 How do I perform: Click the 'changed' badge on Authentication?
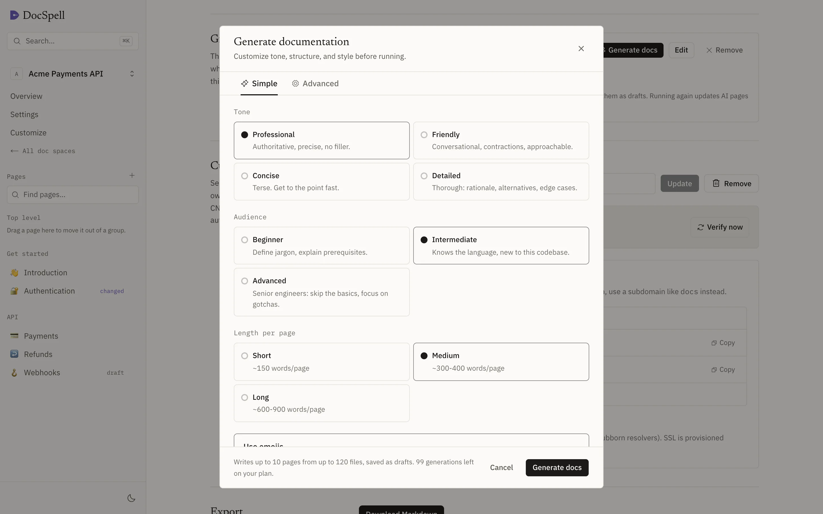point(112,291)
